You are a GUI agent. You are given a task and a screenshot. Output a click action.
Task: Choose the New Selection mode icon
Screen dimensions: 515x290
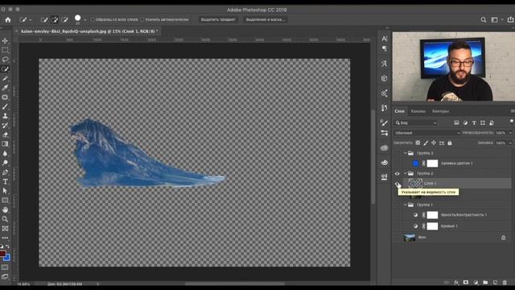[x=44, y=19]
